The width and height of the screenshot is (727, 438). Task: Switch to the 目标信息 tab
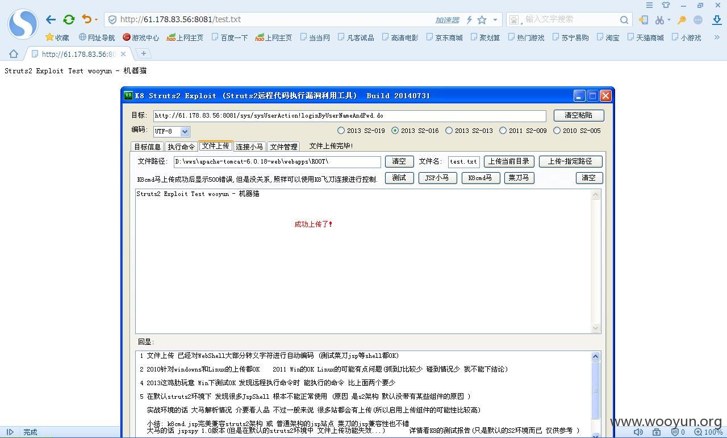[148, 147]
